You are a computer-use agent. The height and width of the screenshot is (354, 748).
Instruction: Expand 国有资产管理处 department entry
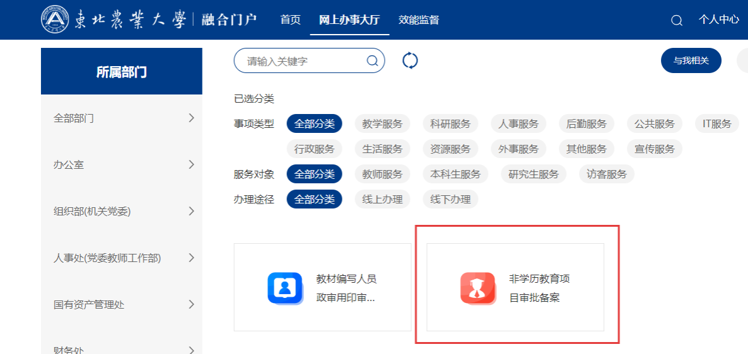click(121, 304)
